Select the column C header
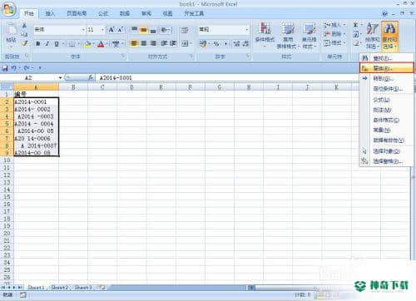The height and width of the screenshot is (301, 416). 102,87
